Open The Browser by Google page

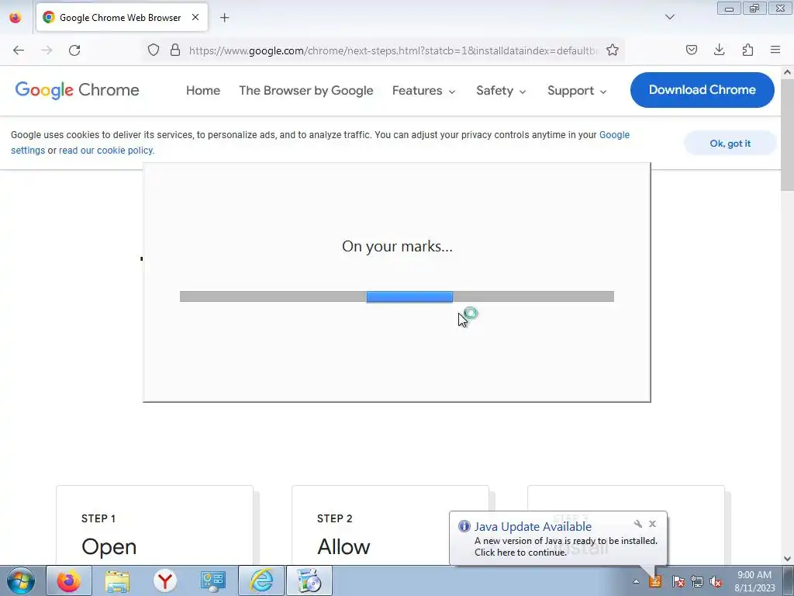(306, 91)
